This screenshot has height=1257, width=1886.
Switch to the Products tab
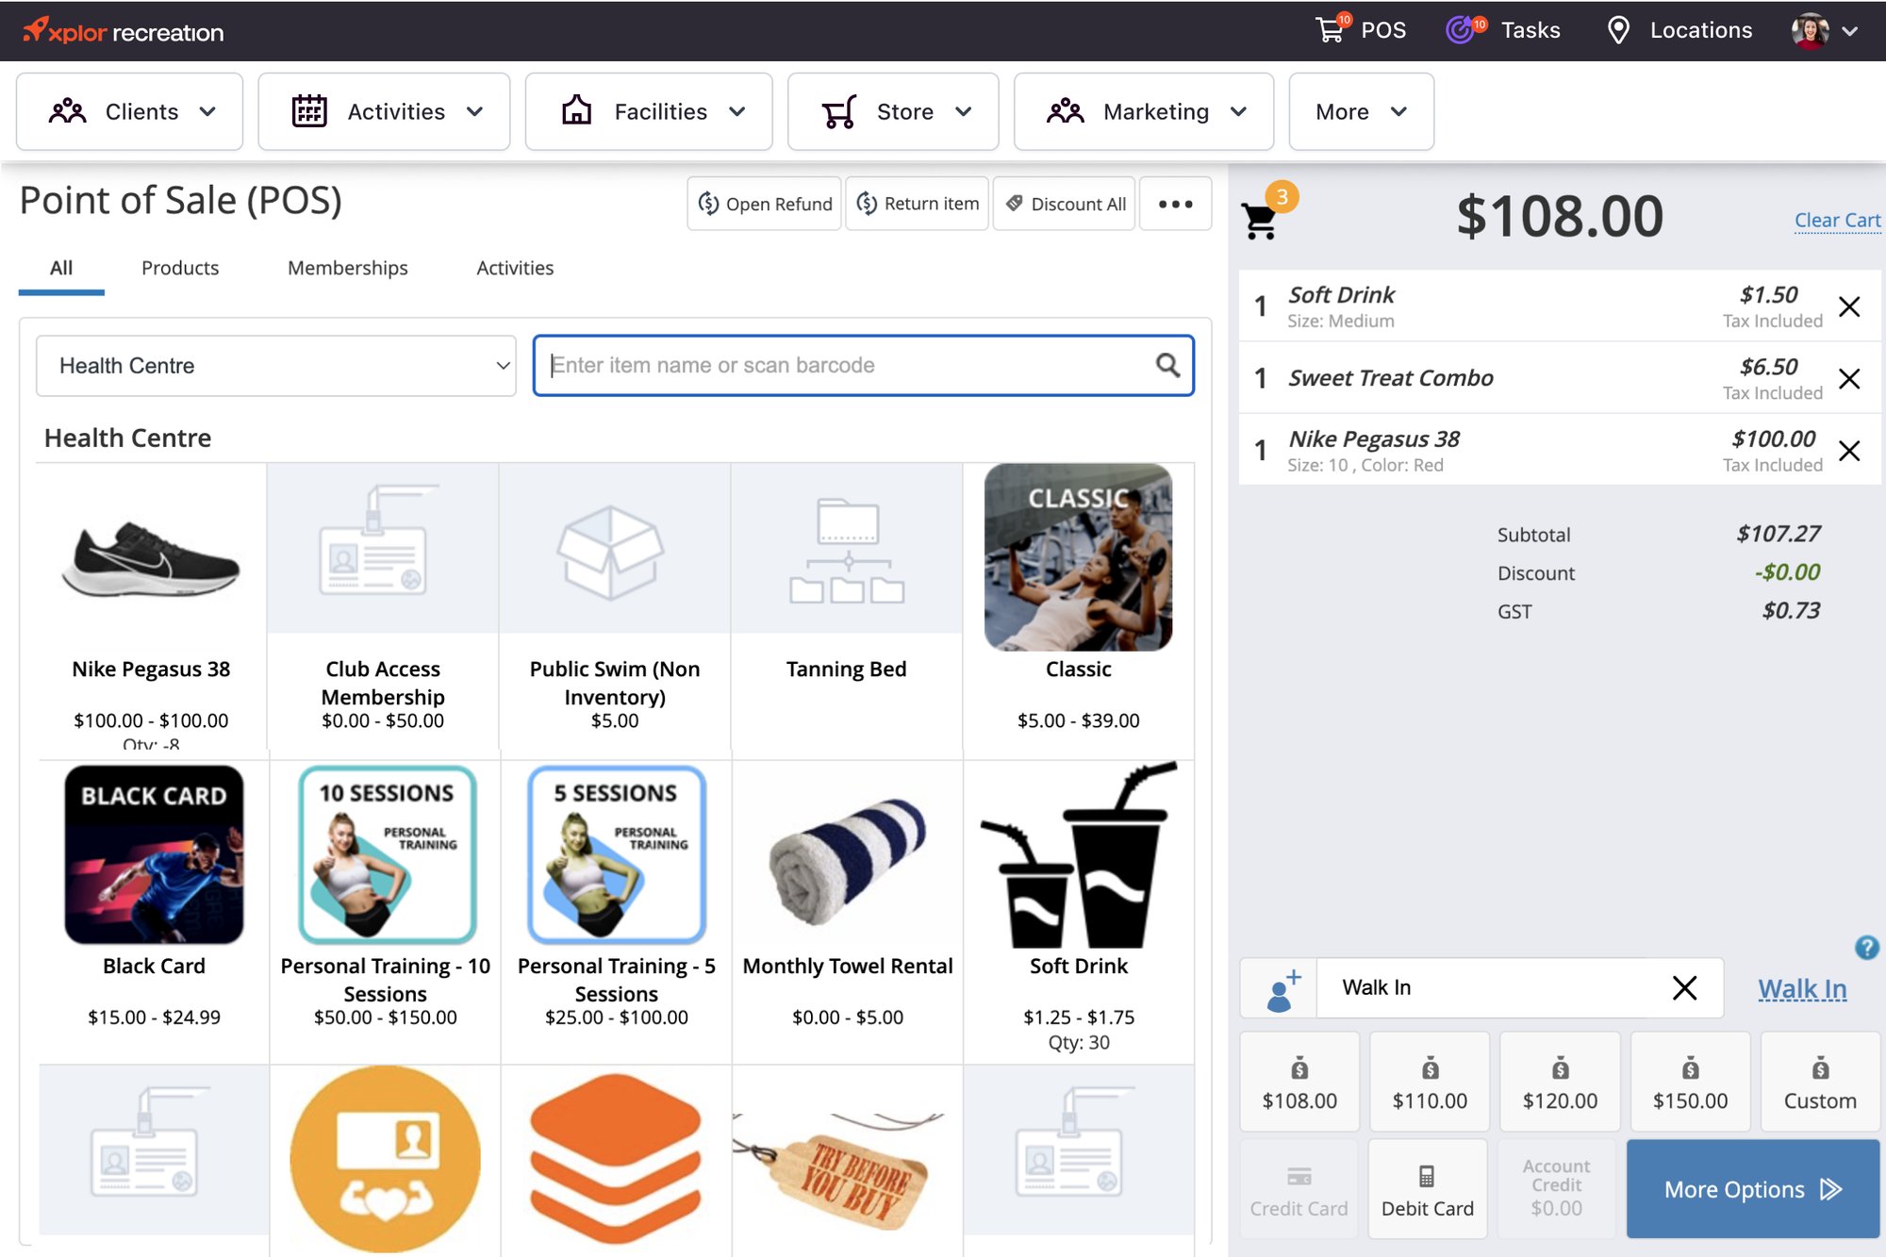coord(180,268)
